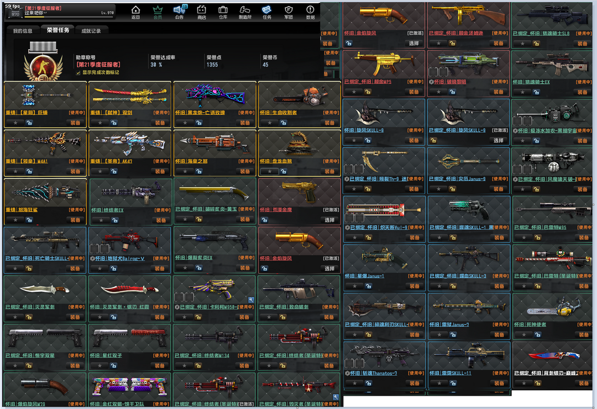Click the 怀旧|海皇之怒 name link
This screenshot has width=597, height=409.
point(190,161)
